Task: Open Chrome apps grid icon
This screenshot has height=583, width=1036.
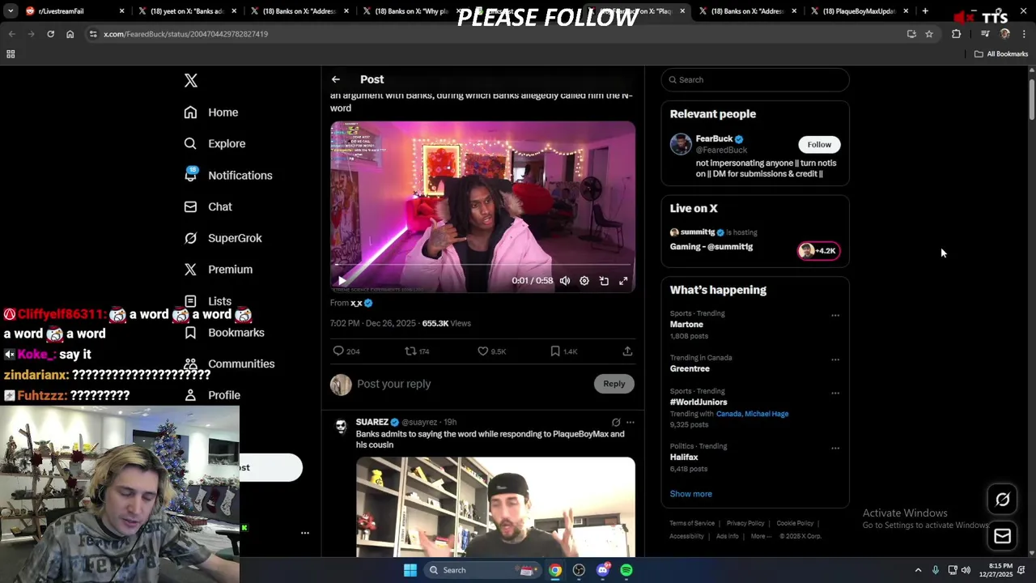Action: click(11, 54)
